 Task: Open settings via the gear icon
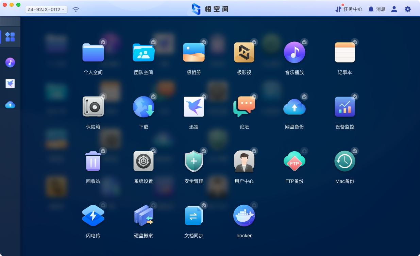(407, 9)
